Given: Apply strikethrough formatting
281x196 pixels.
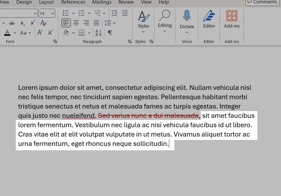Looking at the screenshot, I should (12, 23).
